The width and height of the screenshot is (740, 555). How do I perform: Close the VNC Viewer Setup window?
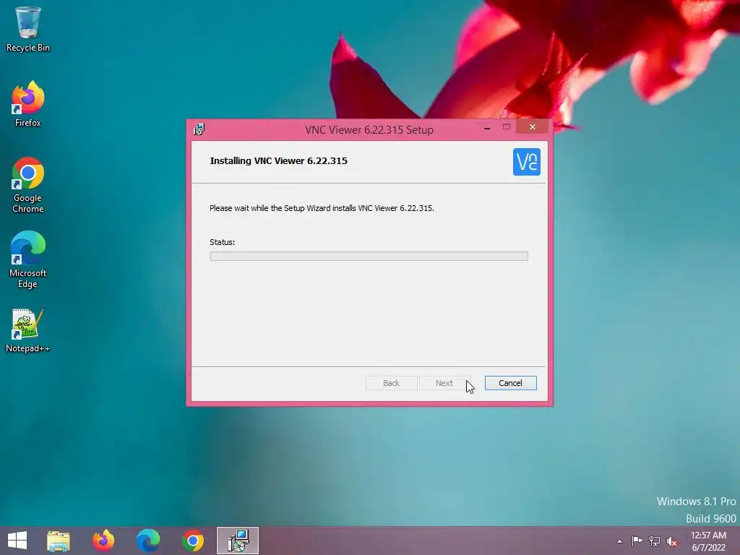click(x=533, y=126)
